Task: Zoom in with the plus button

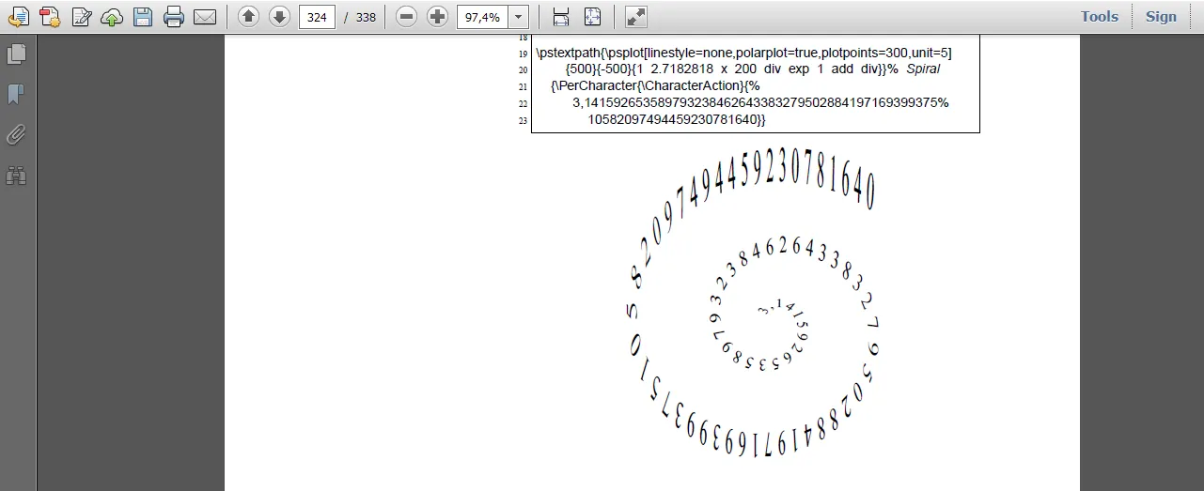Action: pyautogui.click(x=437, y=16)
